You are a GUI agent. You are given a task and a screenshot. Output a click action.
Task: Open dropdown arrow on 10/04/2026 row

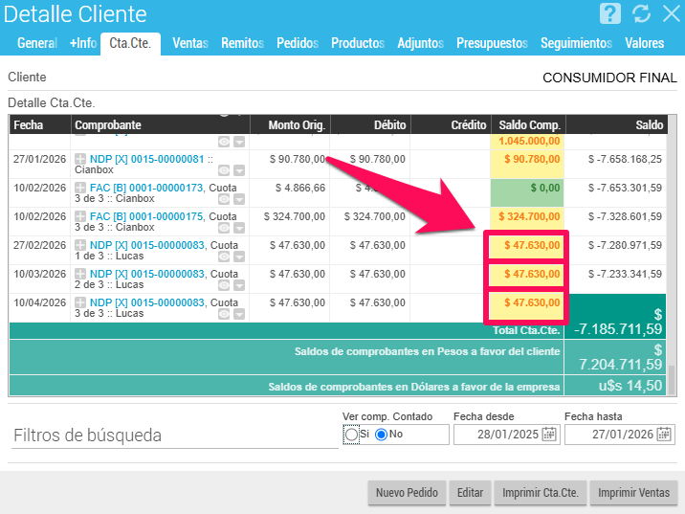click(x=239, y=314)
